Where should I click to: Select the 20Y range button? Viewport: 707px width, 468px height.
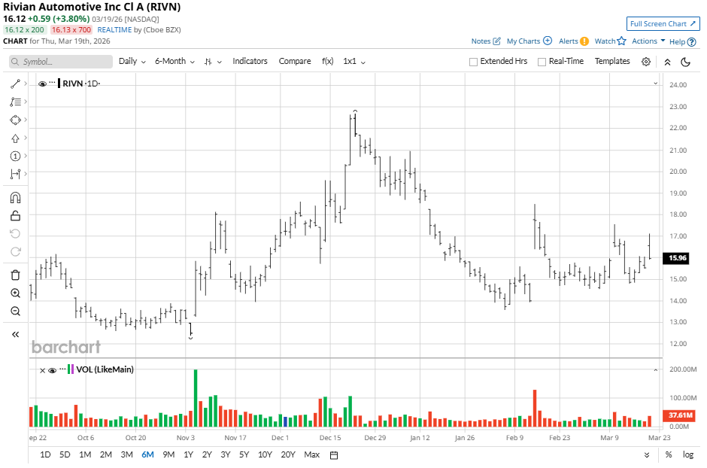[x=287, y=454]
